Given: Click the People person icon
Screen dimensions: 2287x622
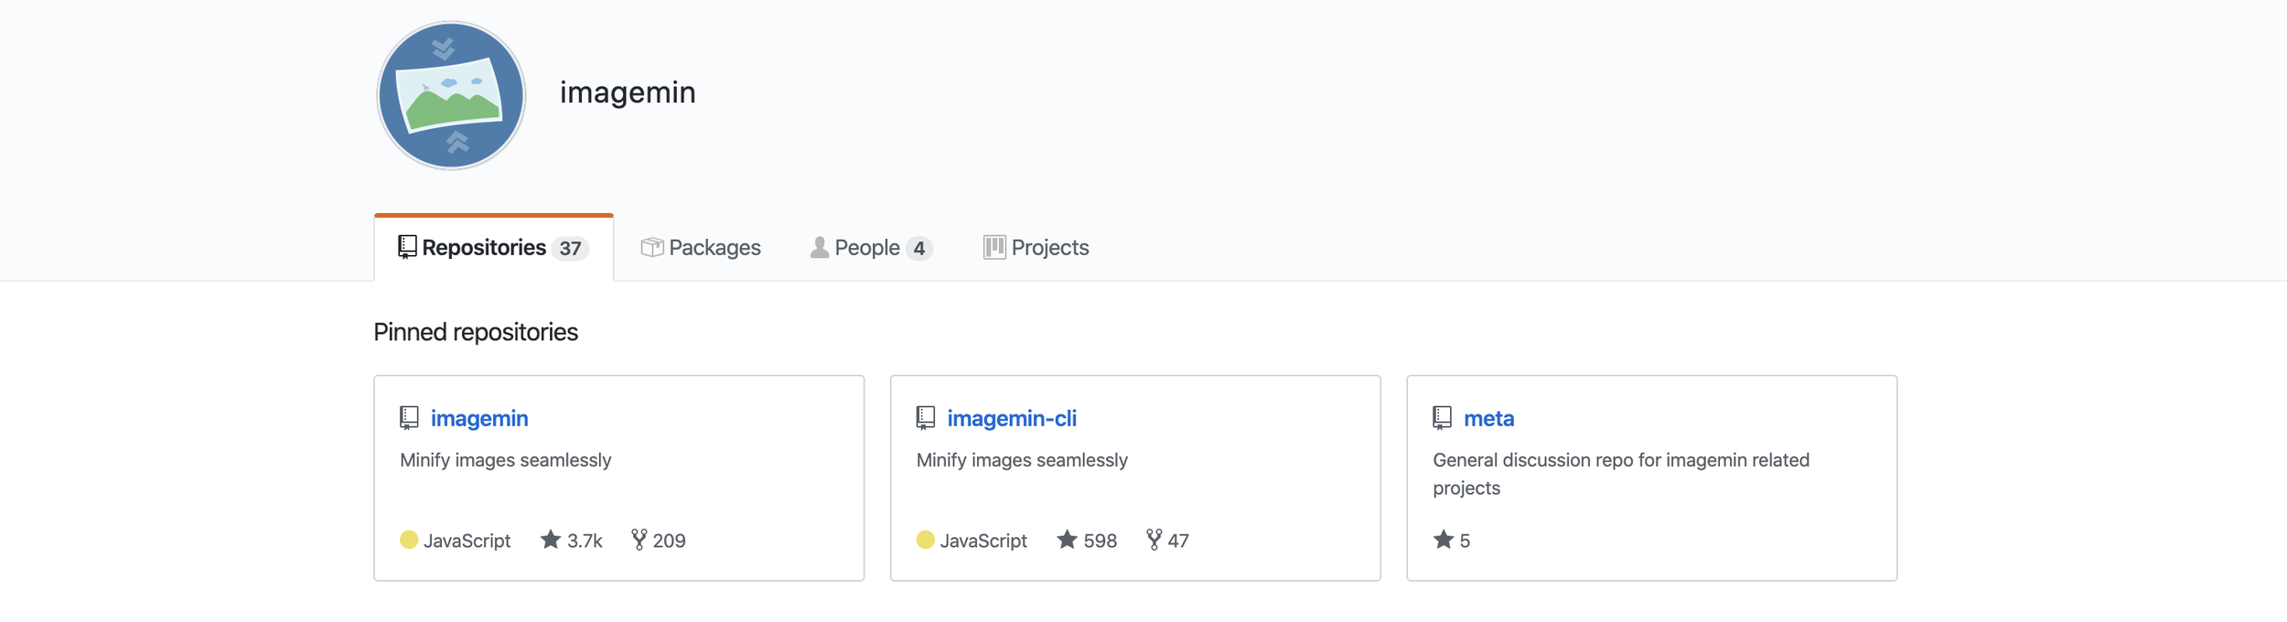Looking at the screenshot, I should 820,247.
